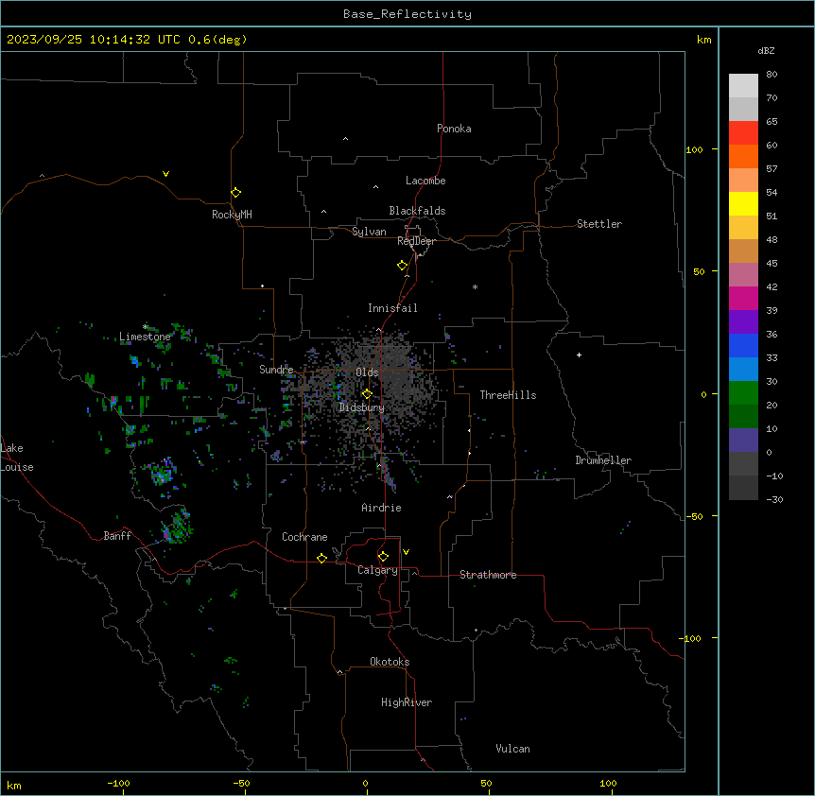Click the yellow diamond marker above the Calgary label
The height and width of the screenshot is (796, 815).
pyautogui.click(x=383, y=557)
